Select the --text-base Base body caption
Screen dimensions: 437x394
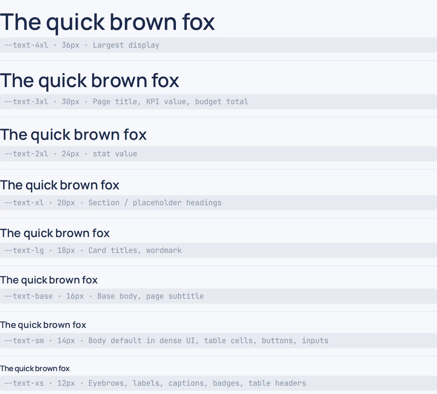[x=218, y=296]
